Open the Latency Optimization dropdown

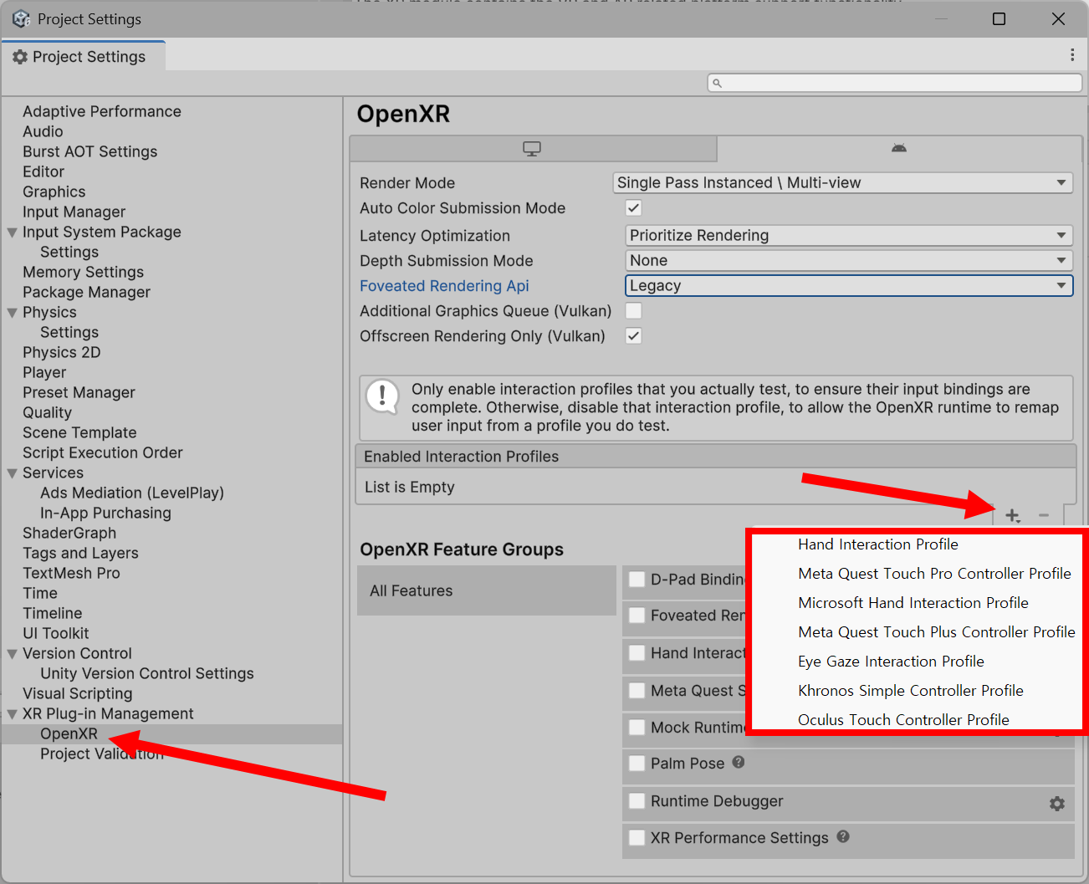(x=849, y=236)
